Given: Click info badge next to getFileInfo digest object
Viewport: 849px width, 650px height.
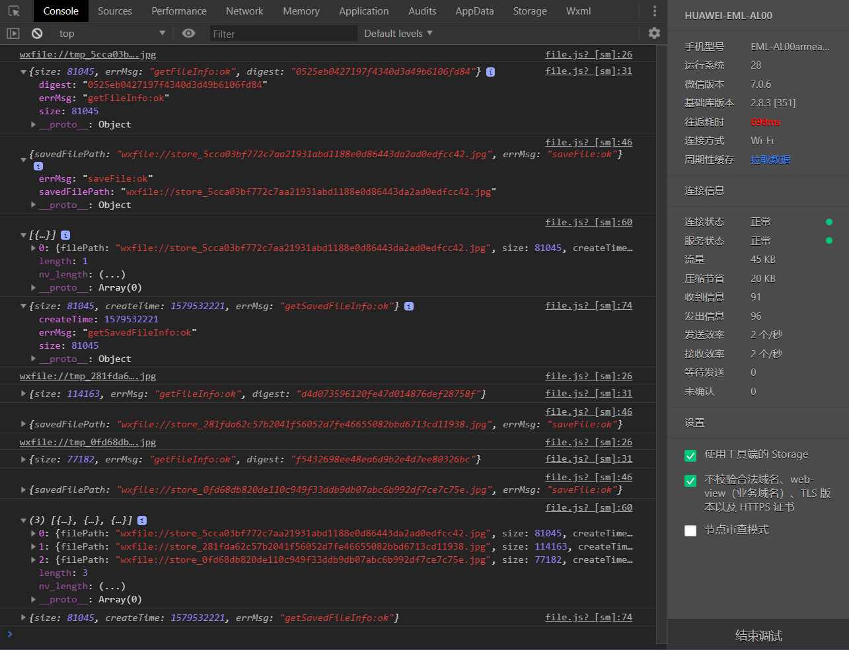Looking at the screenshot, I should [x=490, y=72].
